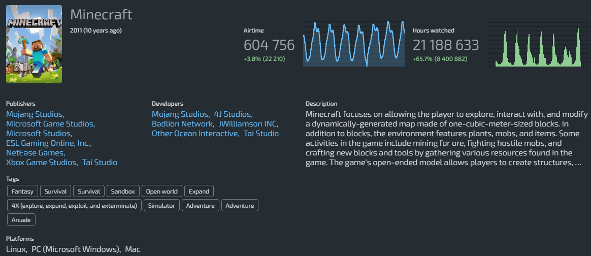
Task: Click the Linux platform text
Action: click(16, 249)
